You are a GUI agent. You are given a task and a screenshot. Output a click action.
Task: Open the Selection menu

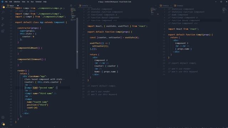pyautogui.click(x=17, y=2)
